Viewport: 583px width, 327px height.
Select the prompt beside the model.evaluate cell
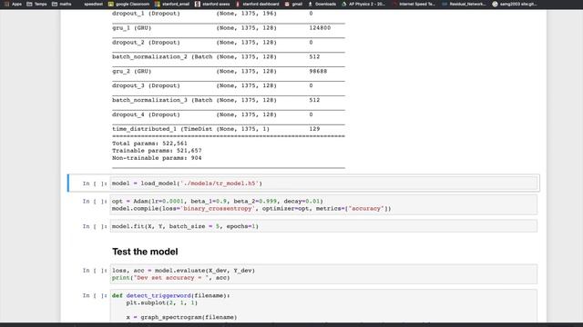[95, 271]
